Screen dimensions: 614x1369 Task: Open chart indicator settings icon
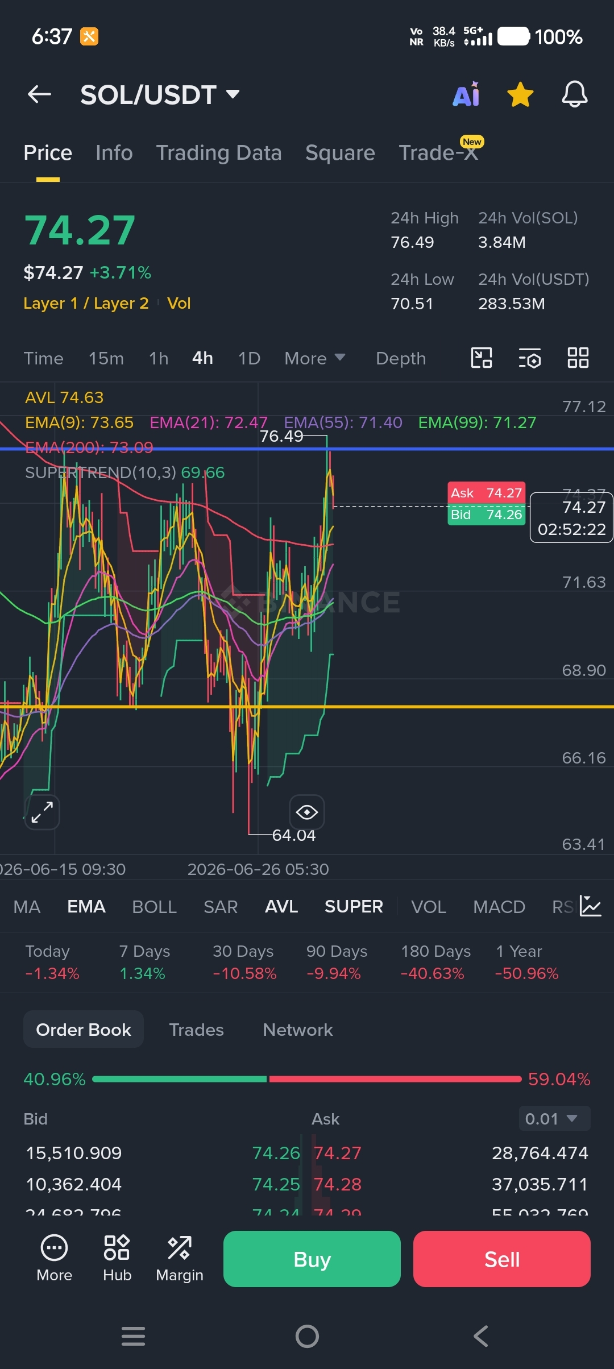point(530,358)
